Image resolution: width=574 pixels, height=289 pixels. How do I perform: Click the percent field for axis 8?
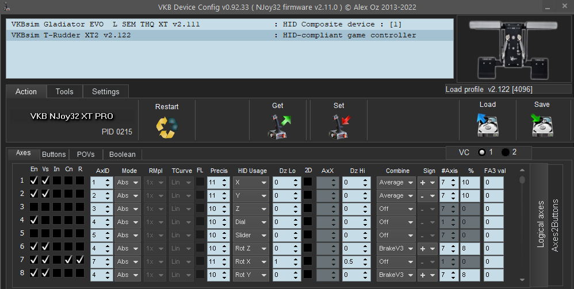coord(470,275)
